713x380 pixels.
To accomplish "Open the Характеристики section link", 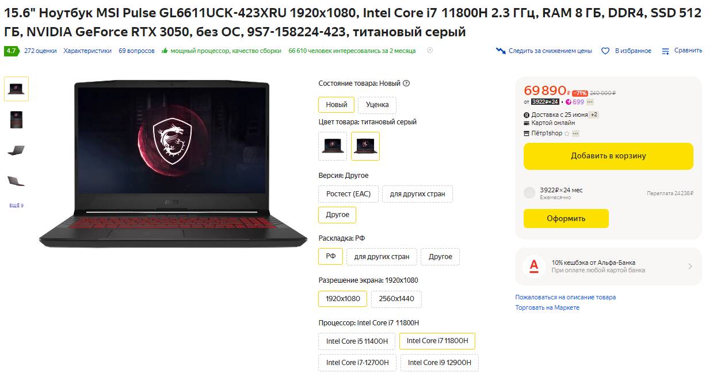I will [87, 51].
